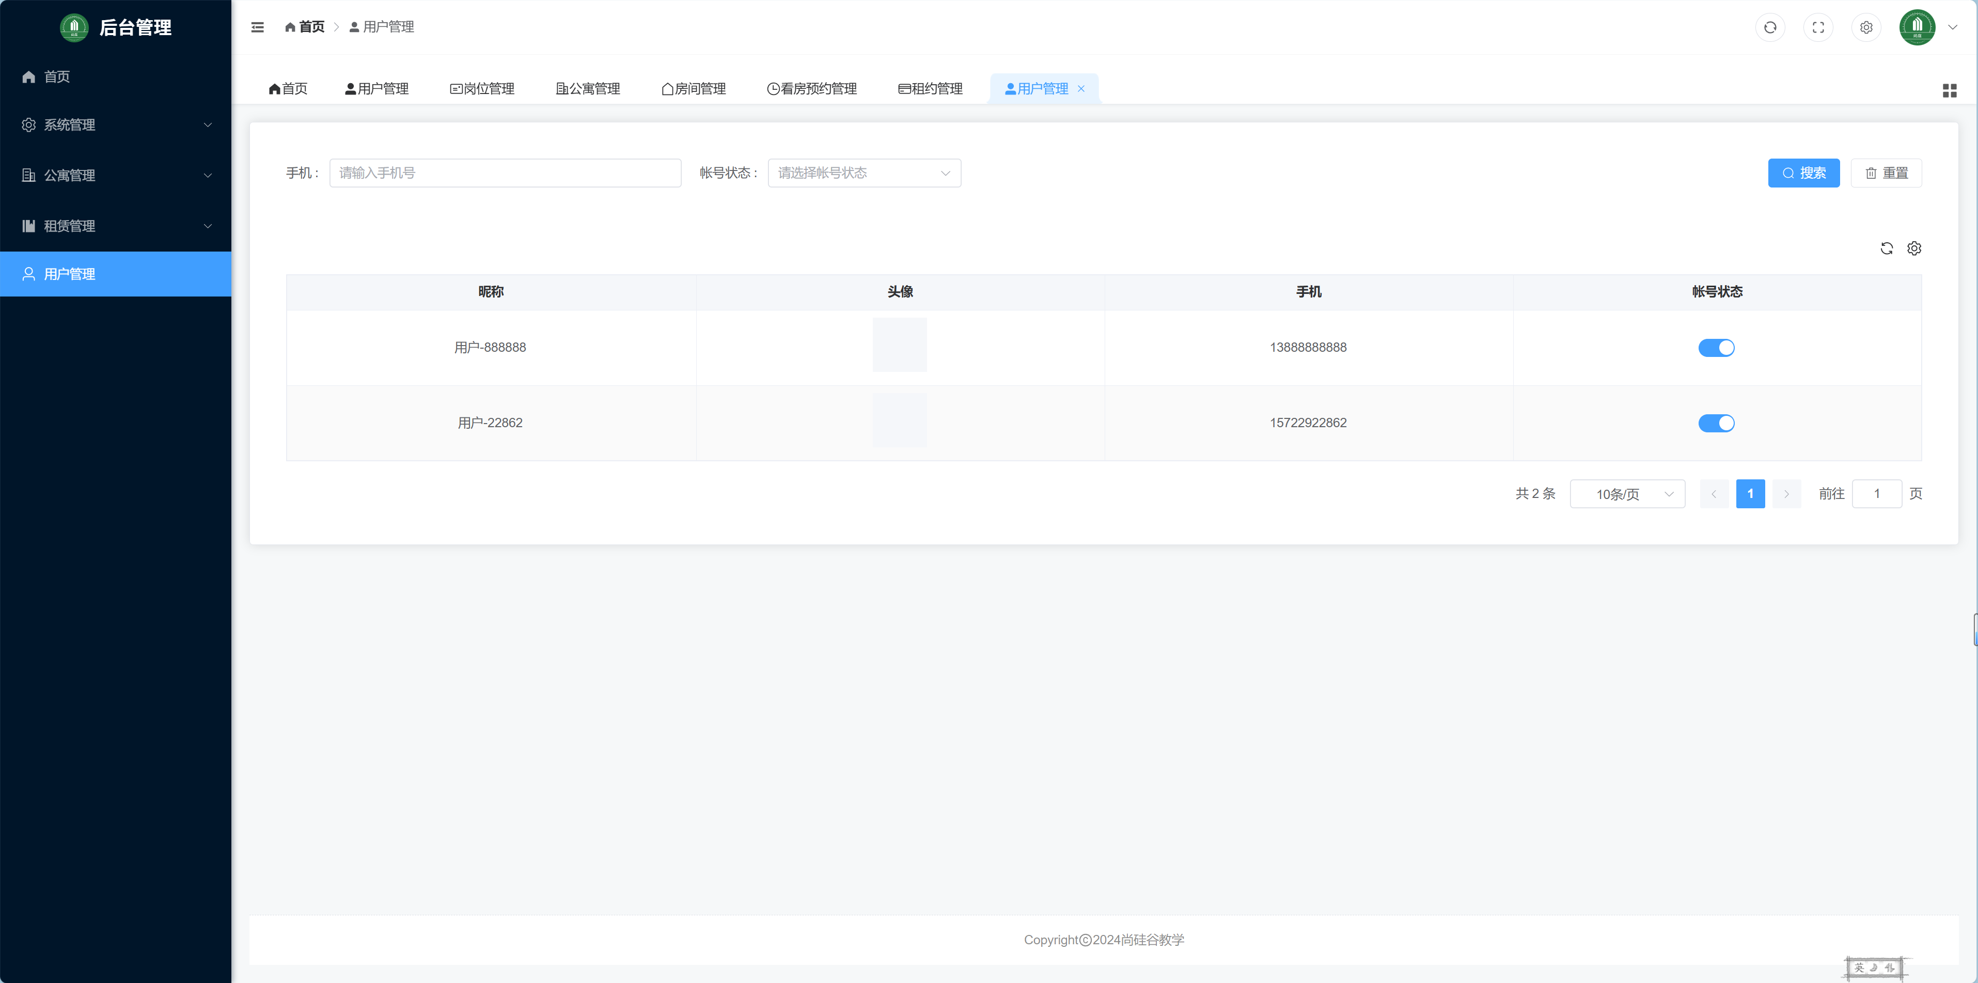Close the 用户管理 tab
Screen dimensions: 1978x983
pyautogui.click(x=1081, y=88)
